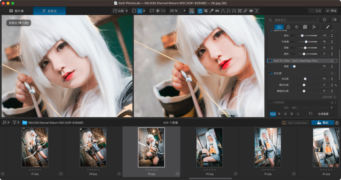Open the Geometry palette tab icon

305,27
